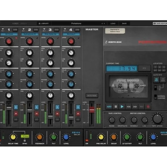
Task: Go to previous preset arrow
Action: click(102, 23)
